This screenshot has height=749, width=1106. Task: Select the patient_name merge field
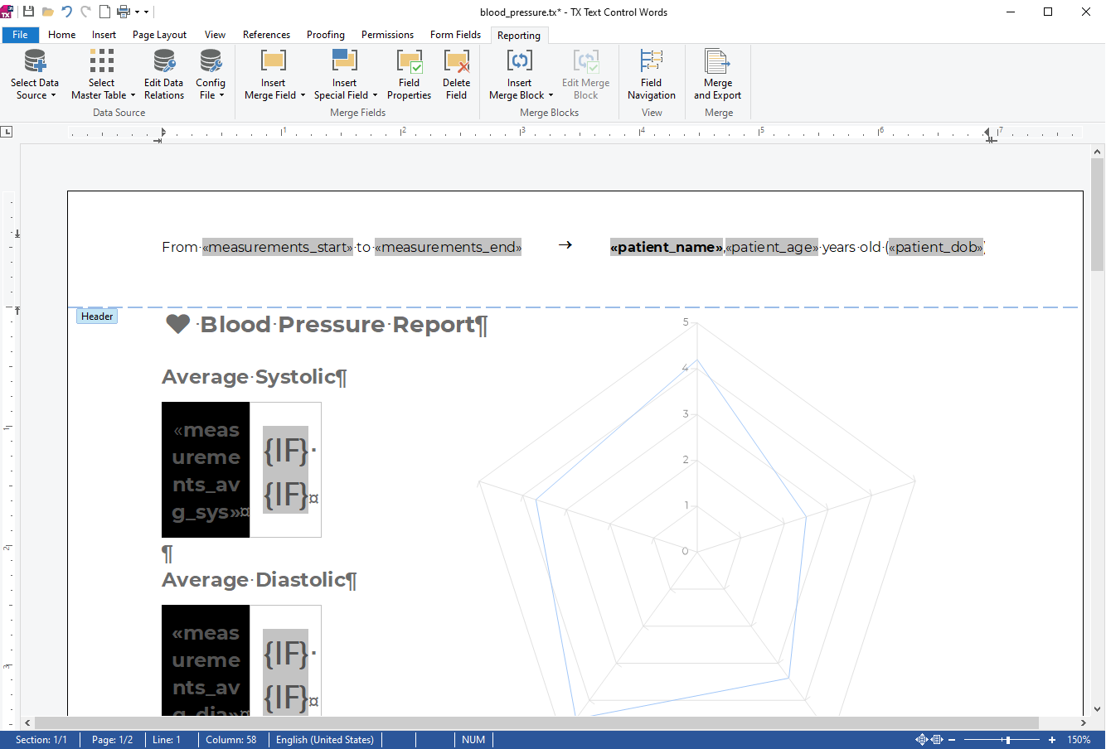667,247
